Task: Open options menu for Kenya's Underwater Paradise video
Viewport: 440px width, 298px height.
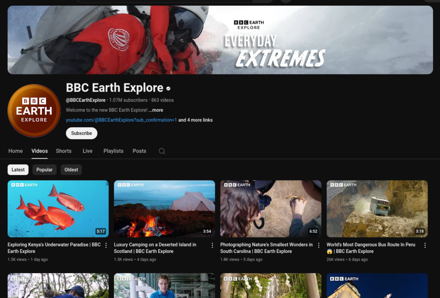Action: point(106,245)
